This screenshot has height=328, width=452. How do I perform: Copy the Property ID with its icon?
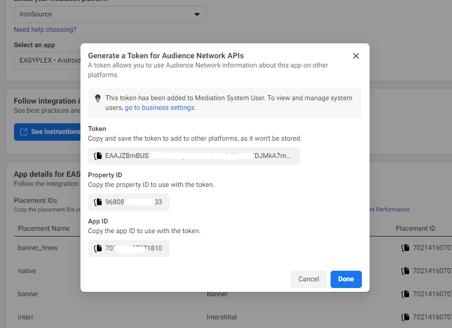(x=98, y=202)
